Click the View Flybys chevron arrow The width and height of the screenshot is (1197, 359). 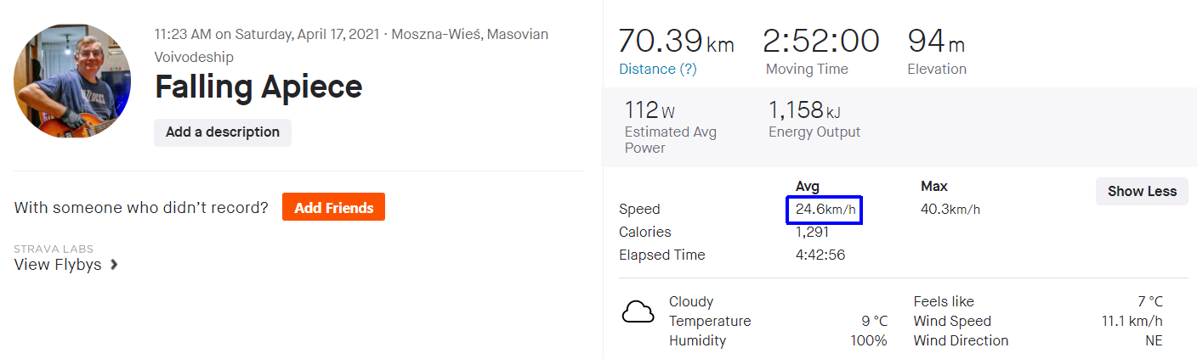tap(114, 265)
